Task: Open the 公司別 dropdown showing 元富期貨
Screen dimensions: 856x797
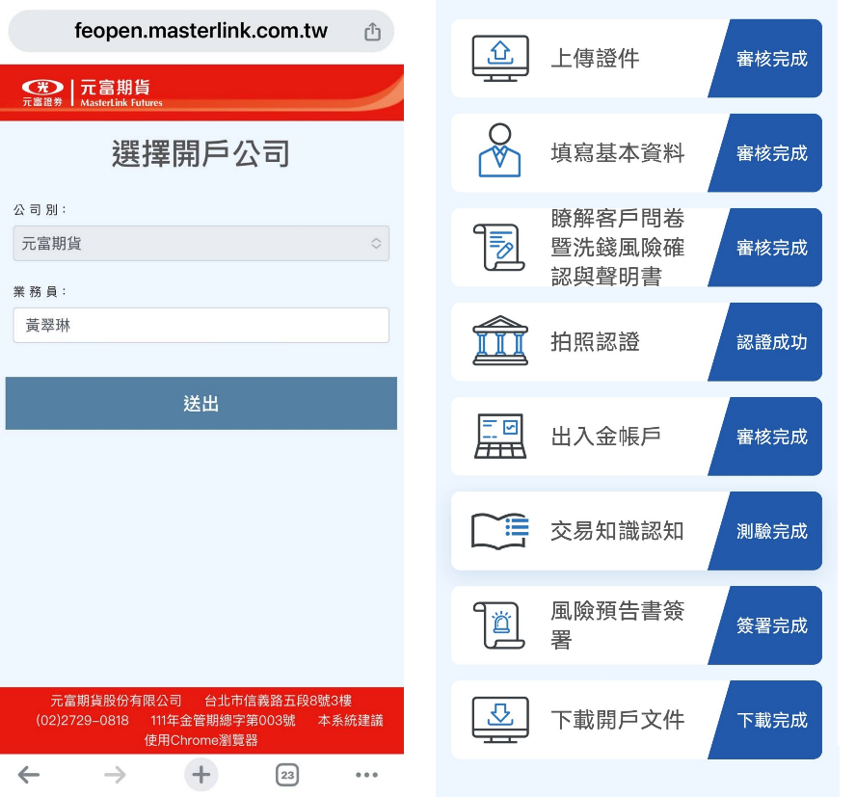Action: coord(201,243)
